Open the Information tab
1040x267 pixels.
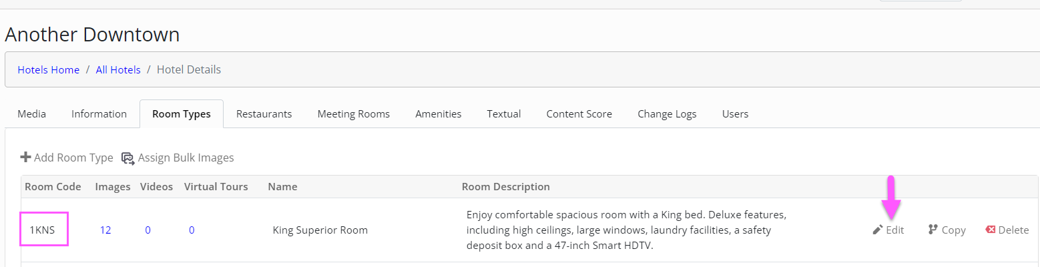click(99, 114)
